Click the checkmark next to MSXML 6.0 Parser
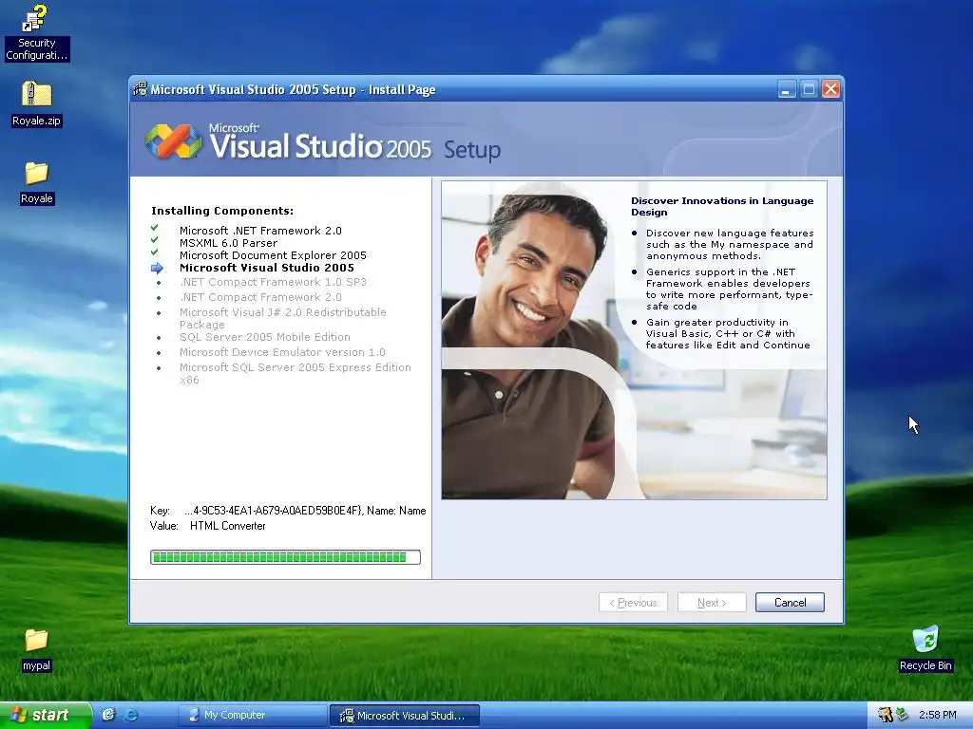Screen dimensions: 973x729 (x=155, y=240)
